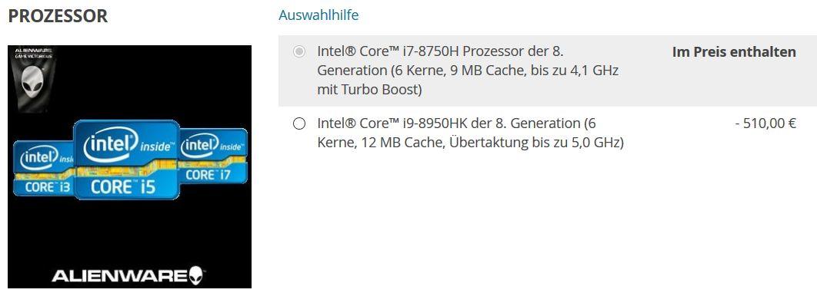Click the alien head beside ALIENWARE wordmark
The width and height of the screenshot is (817, 306).
pos(196,275)
